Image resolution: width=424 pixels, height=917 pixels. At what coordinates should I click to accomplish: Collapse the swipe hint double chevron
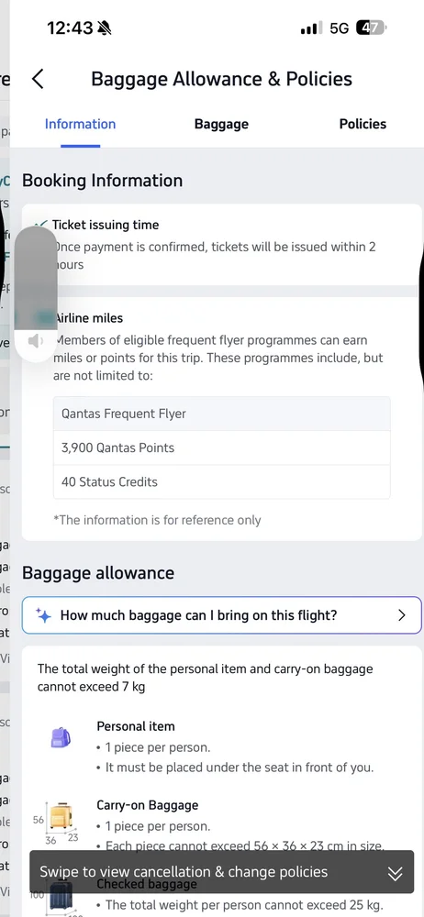(x=396, y=874)
